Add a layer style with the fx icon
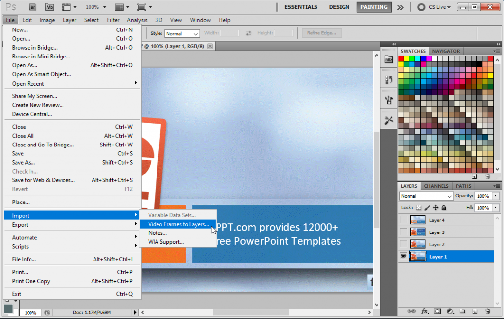This screenshot has height=319, width=504. click(424, 311)
